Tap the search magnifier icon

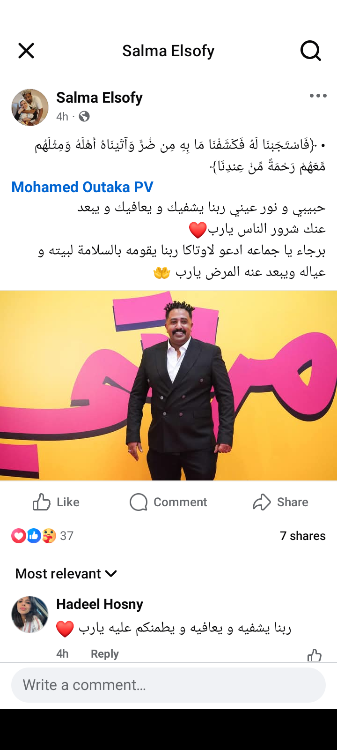click(310, 51)
